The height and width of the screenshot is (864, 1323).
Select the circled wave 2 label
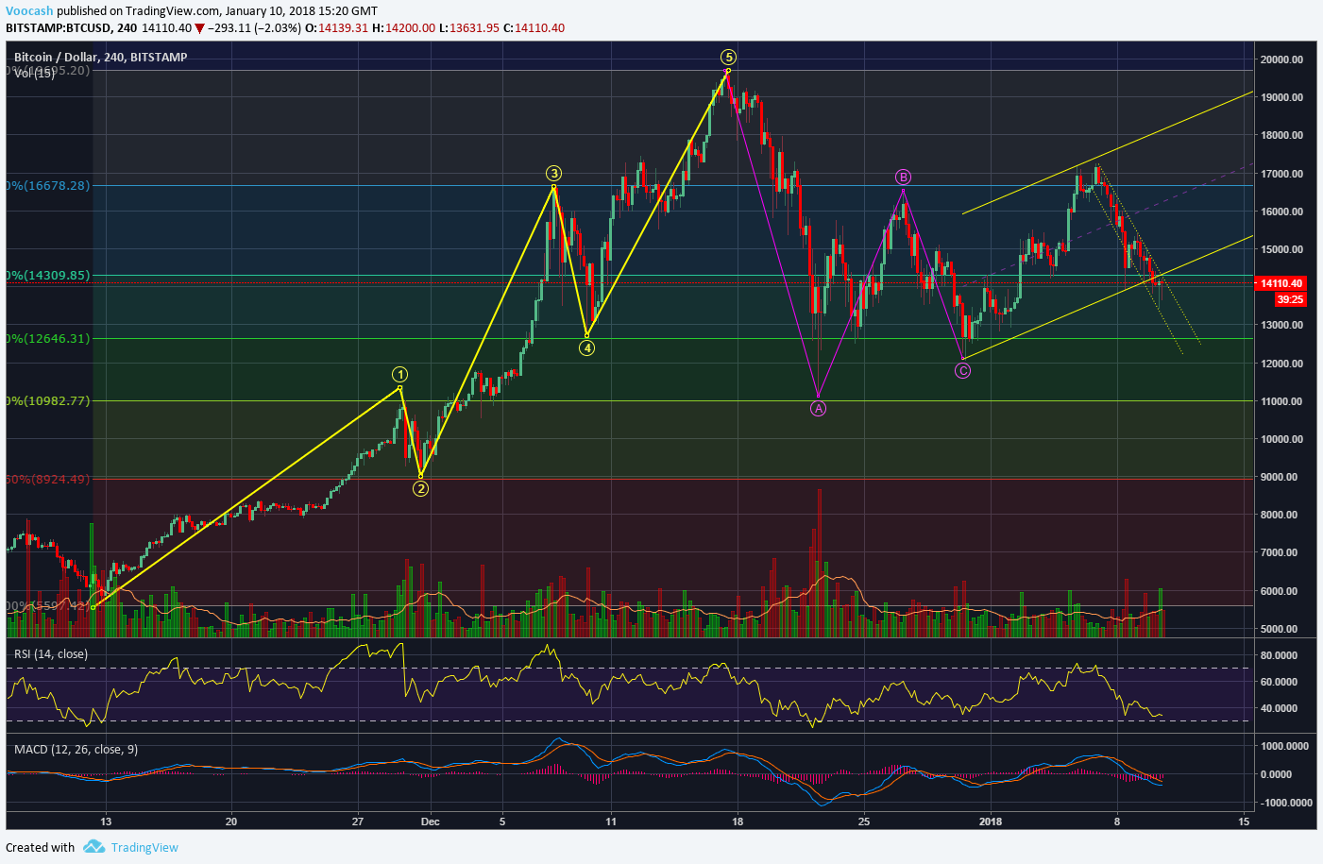pyautogui.click(x=421, y=488)
